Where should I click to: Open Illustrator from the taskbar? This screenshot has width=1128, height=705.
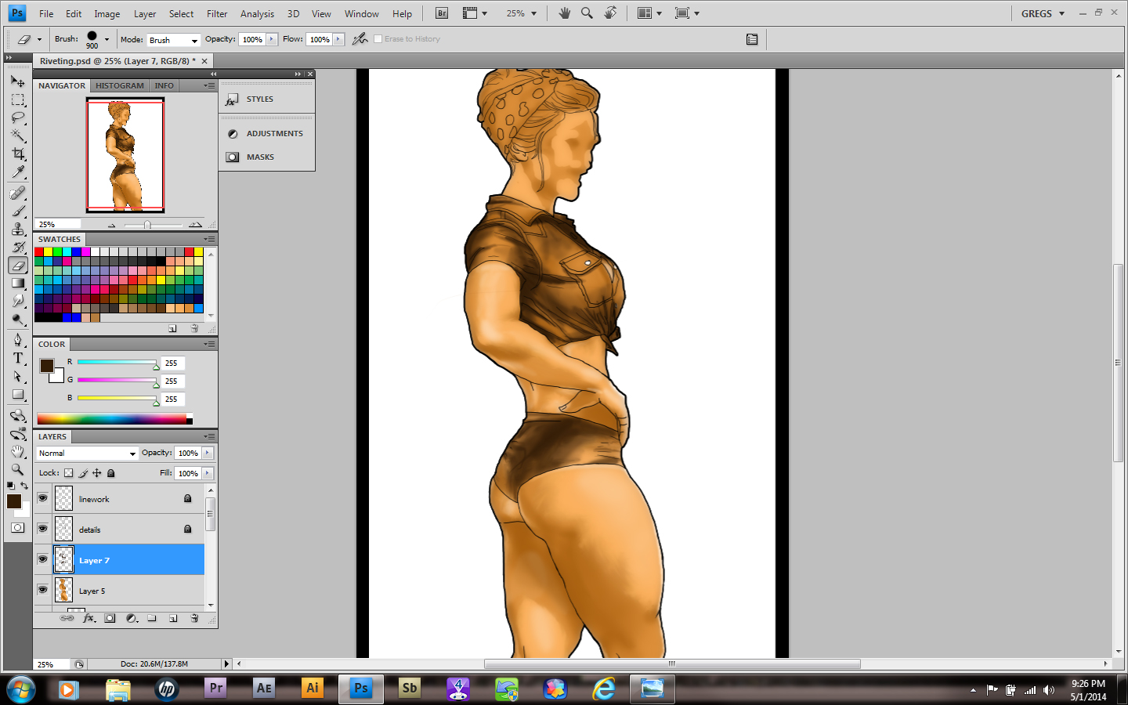312,689
